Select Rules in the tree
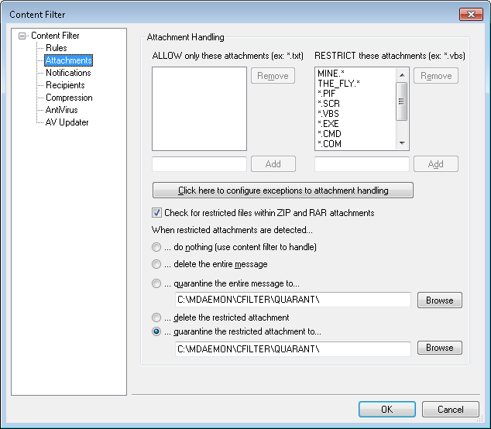 coord(56,48)
